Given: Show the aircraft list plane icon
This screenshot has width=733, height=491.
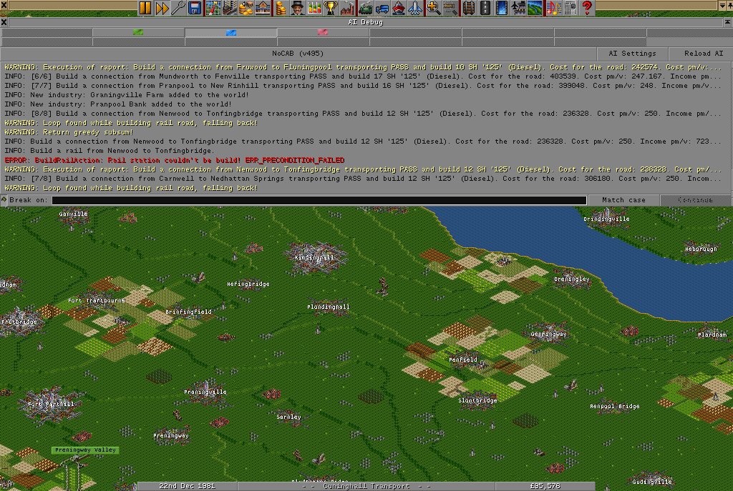Looking at the screenshot, I should pos(414,8).
